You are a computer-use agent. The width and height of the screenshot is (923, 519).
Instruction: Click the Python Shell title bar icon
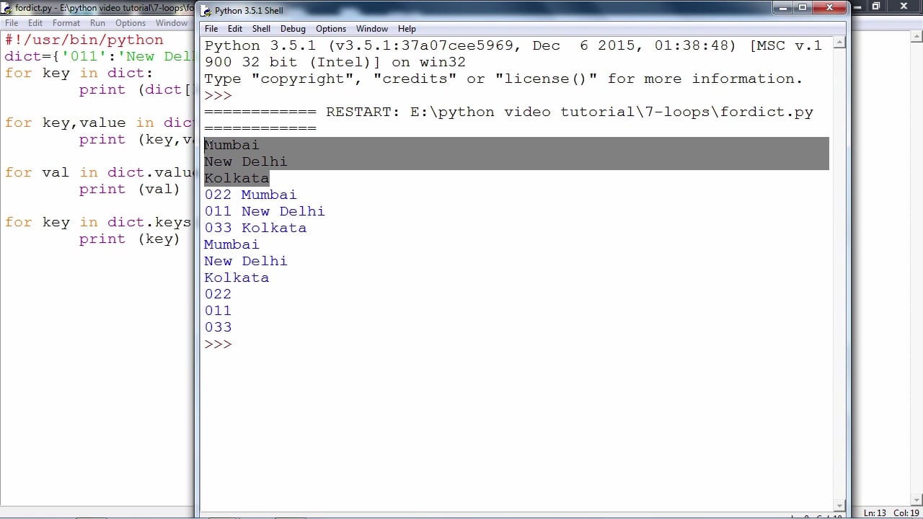[x=206, y=11]
